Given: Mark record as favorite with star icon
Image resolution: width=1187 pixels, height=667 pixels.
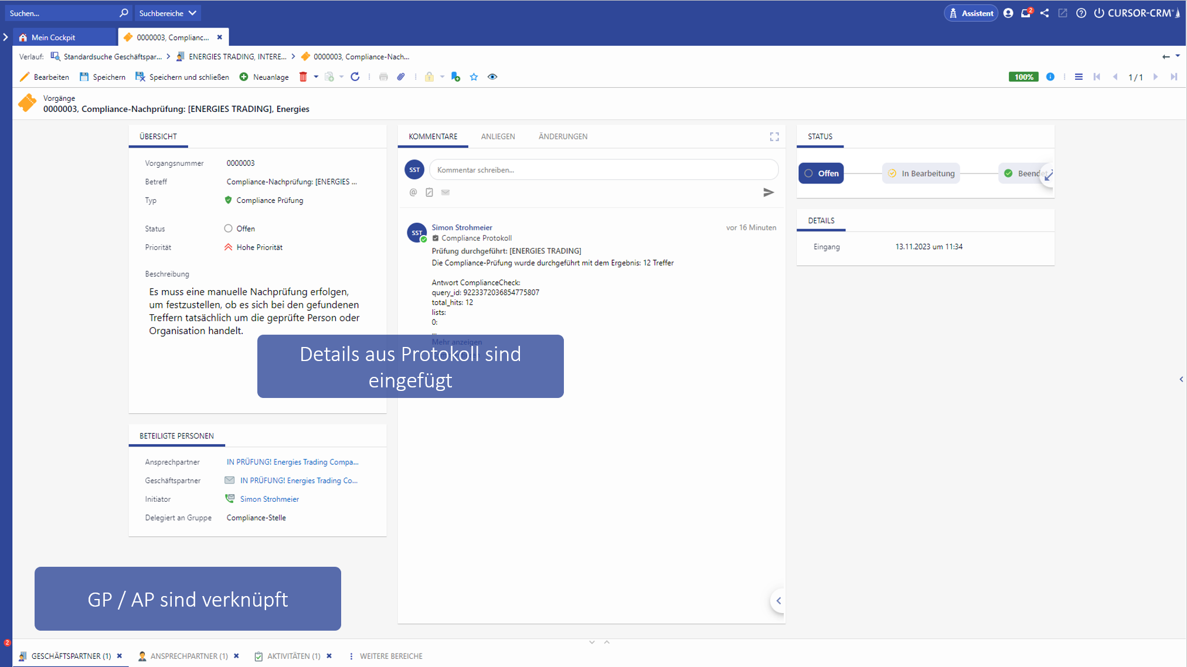Looking at the screenshot, I should pos(474,77).
